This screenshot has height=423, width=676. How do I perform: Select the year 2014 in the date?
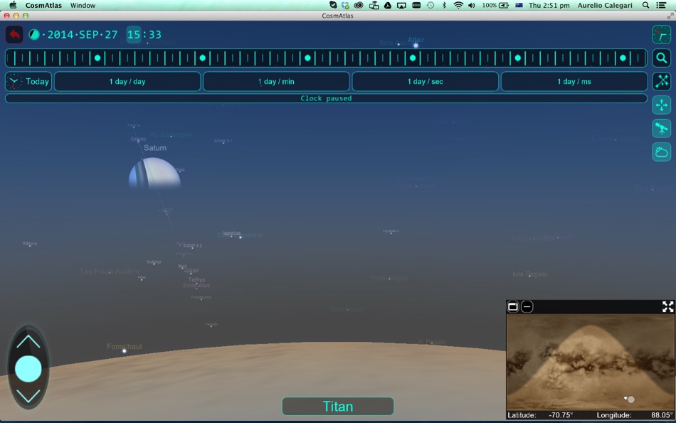pyautogui.click(x=60, y=34)
